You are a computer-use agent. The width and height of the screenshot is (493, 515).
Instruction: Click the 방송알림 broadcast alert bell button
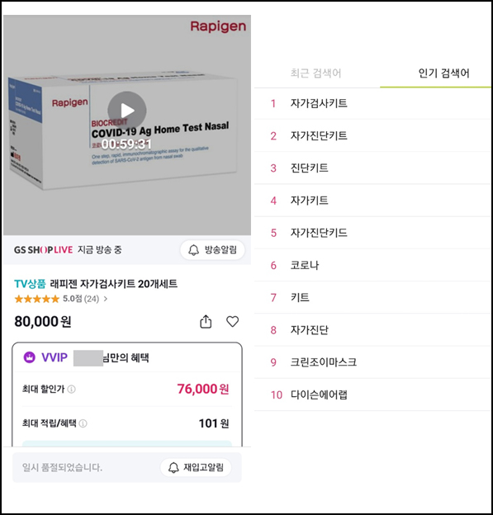(x=213, y=250)
